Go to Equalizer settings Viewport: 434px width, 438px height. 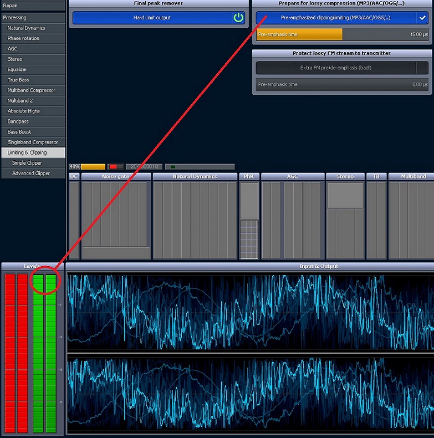point(33,69)
